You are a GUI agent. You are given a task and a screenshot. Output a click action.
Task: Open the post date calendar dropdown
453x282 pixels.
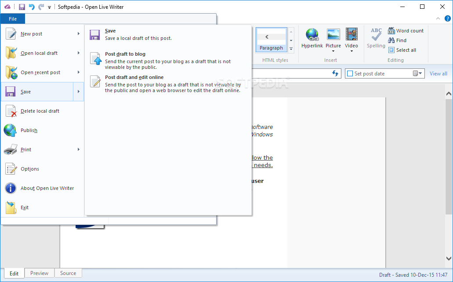(417, 74)
